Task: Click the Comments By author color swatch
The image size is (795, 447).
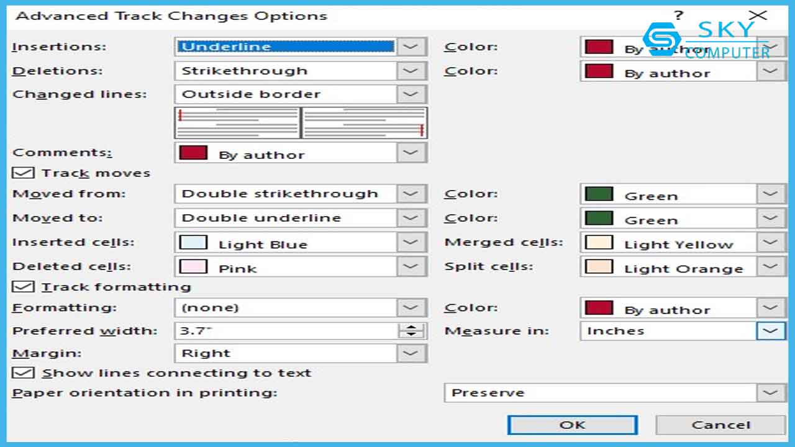Action: click(x=193, y=153)
